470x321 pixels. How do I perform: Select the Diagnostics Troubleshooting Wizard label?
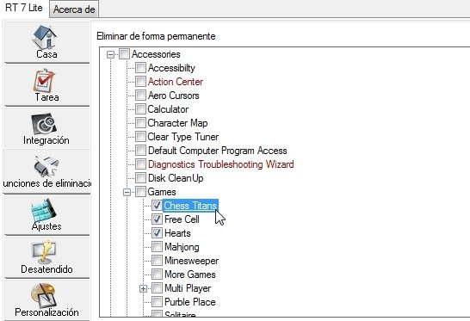coord(221,164)
